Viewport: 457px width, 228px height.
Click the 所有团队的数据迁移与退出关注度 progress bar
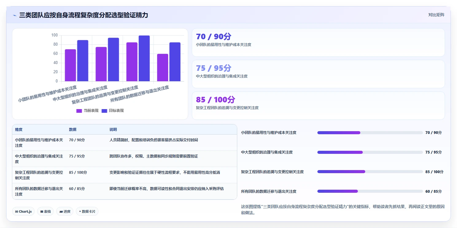pyautogui.click(x=370, y=191)
